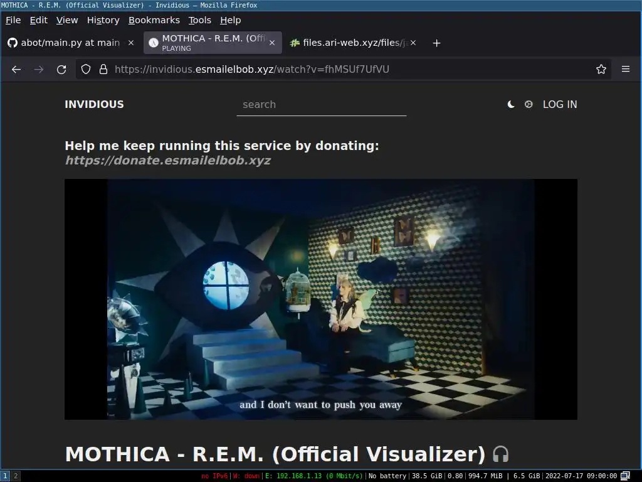Open the Bookmarks menu
The height and width of the screenshot is (482, 642).
click(154, 20)
